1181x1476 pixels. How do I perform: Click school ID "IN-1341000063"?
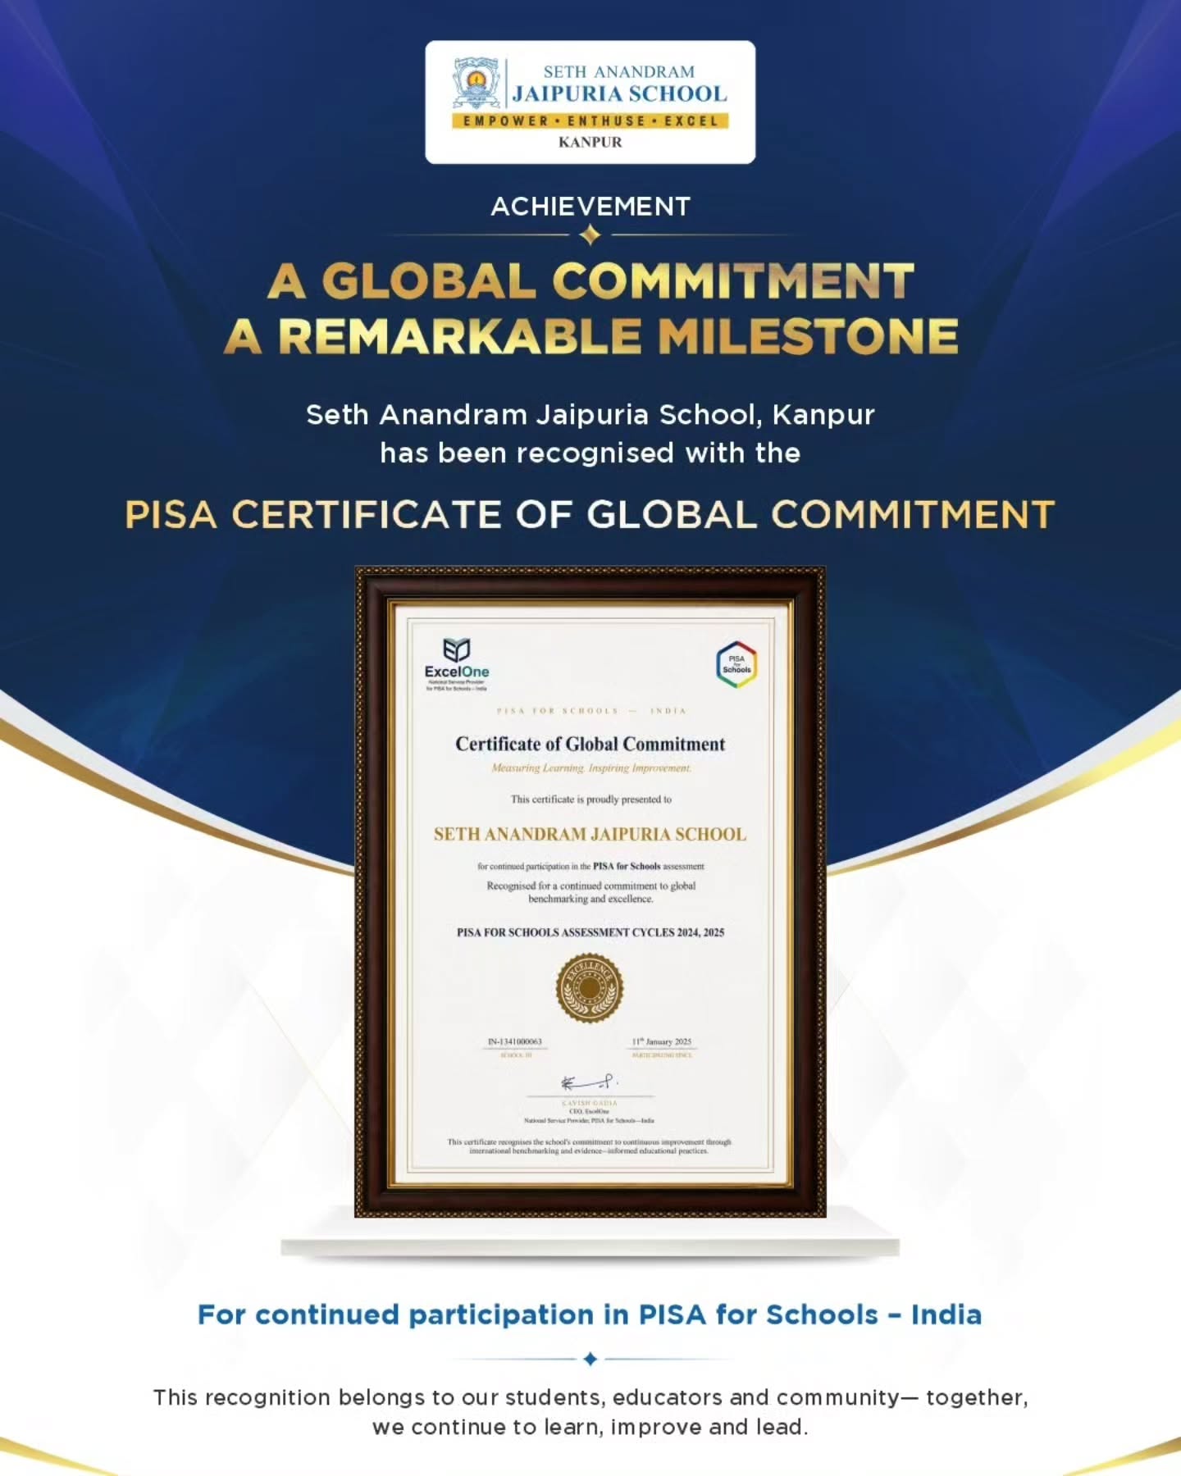[x=515, y=1041]
